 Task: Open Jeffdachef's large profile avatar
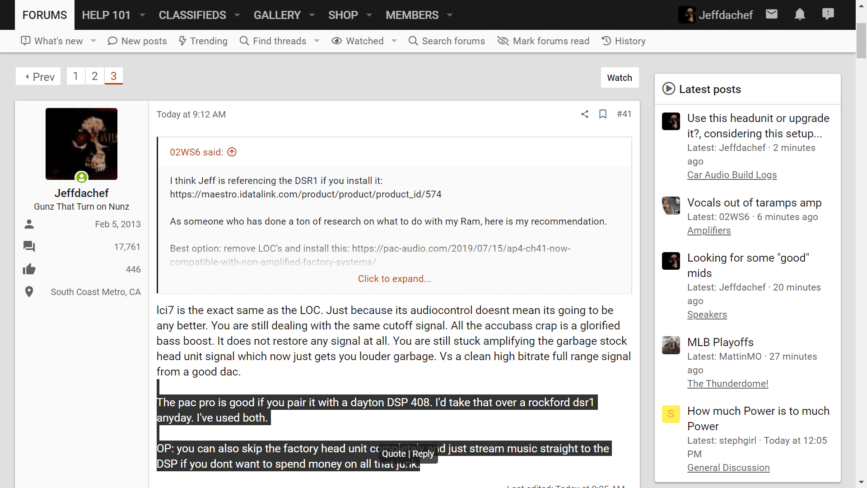(81, 144)
